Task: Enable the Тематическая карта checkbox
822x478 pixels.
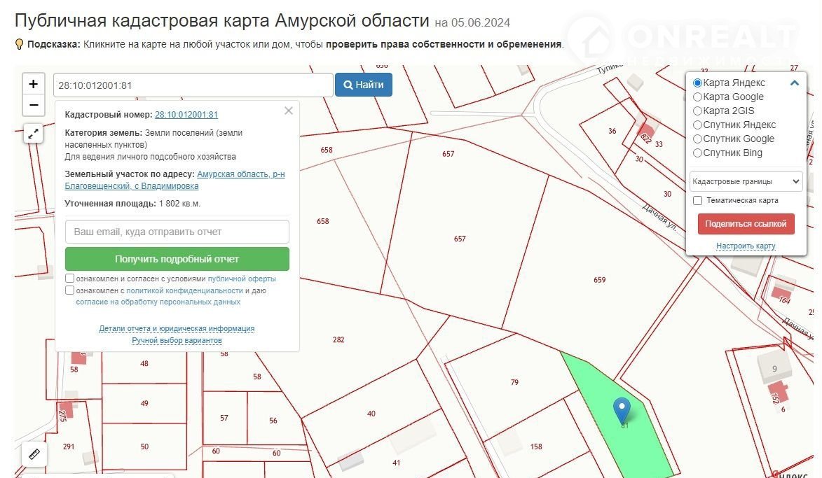Action: (698, 201)
